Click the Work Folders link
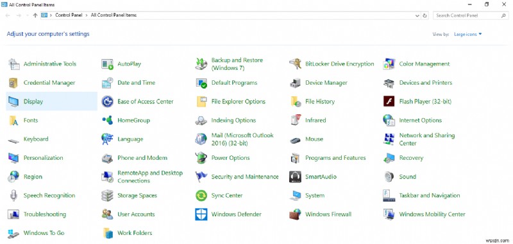The width and height of the screenshot is (513, 244). (x=135, y=233)
